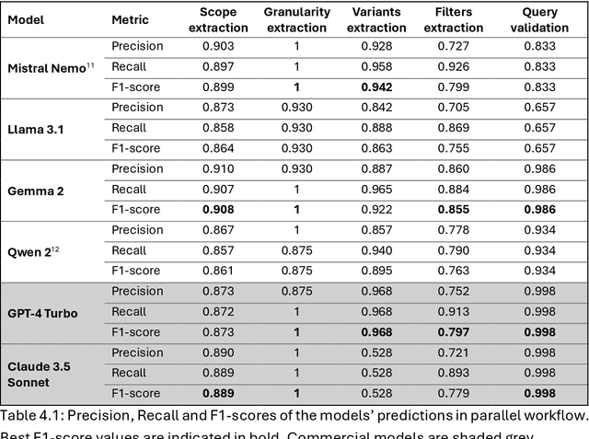
Task: Click Llama 3.1 filters precision 0.705
Action: [453, 108]
